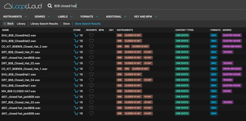Toggle favourite heart on CO_KIT_808909_Closed_Hat_2.wav

(91, 47)
